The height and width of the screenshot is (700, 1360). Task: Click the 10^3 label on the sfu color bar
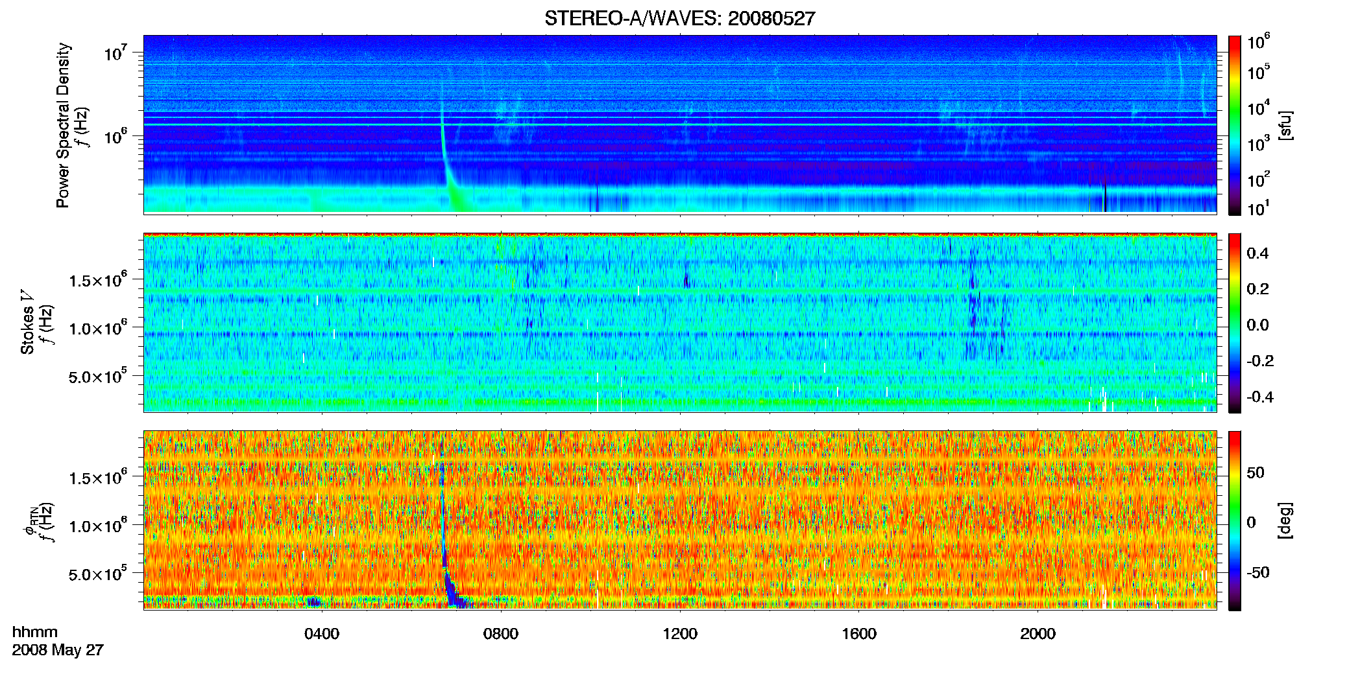tap(1259, 143)
